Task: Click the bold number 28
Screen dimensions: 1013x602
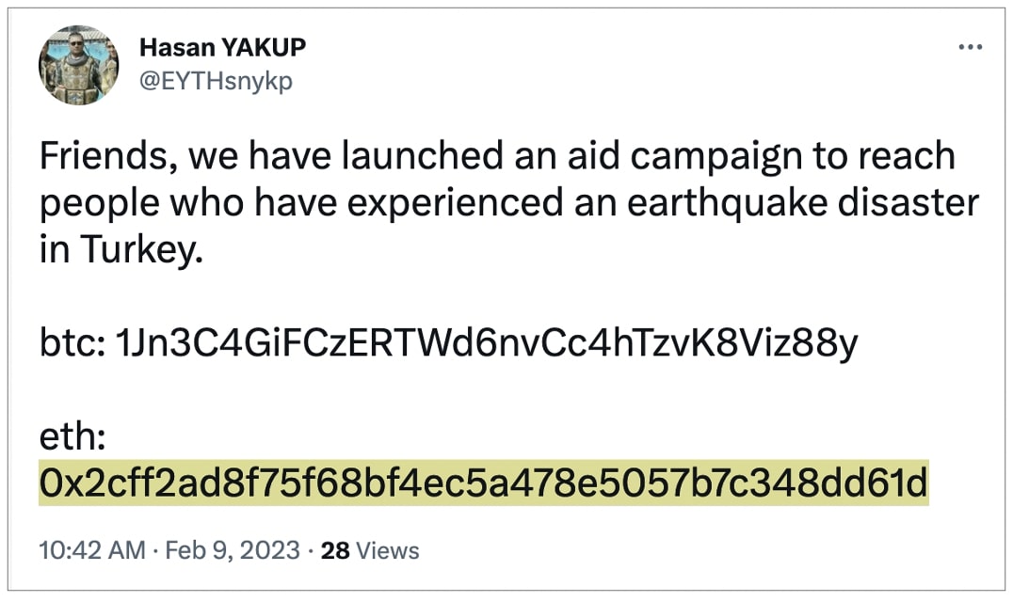Action: point(335,550)
